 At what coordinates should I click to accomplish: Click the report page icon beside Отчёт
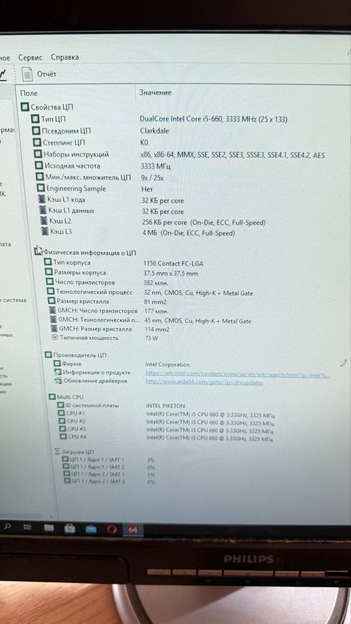[27, 74]
